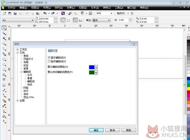The image size is (190, 140).
Task: Select the Fill bucket tool
Action: [x=4, y=116]
